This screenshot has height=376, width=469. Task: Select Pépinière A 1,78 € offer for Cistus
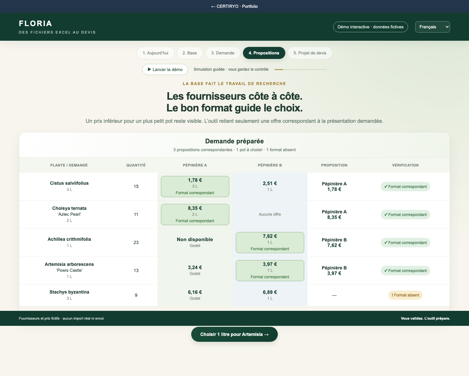point(195,186)
